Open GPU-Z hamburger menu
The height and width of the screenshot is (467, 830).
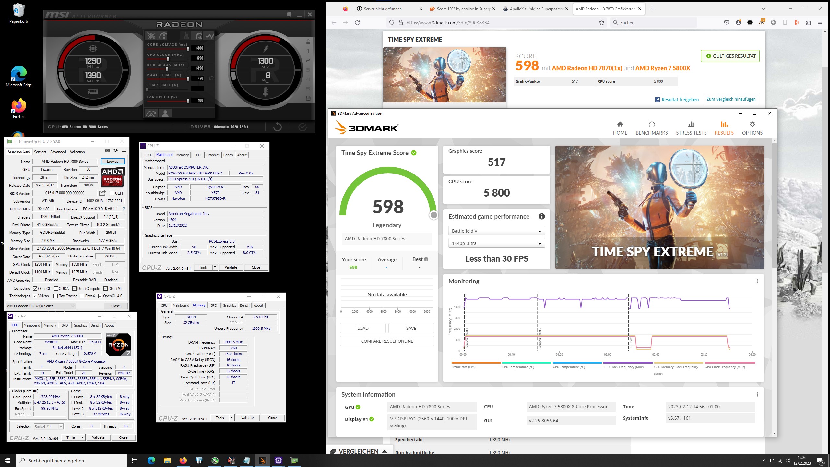click(124, 150)
